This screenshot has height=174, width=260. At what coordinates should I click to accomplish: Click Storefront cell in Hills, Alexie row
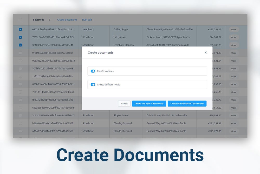[x=88, y=37]
